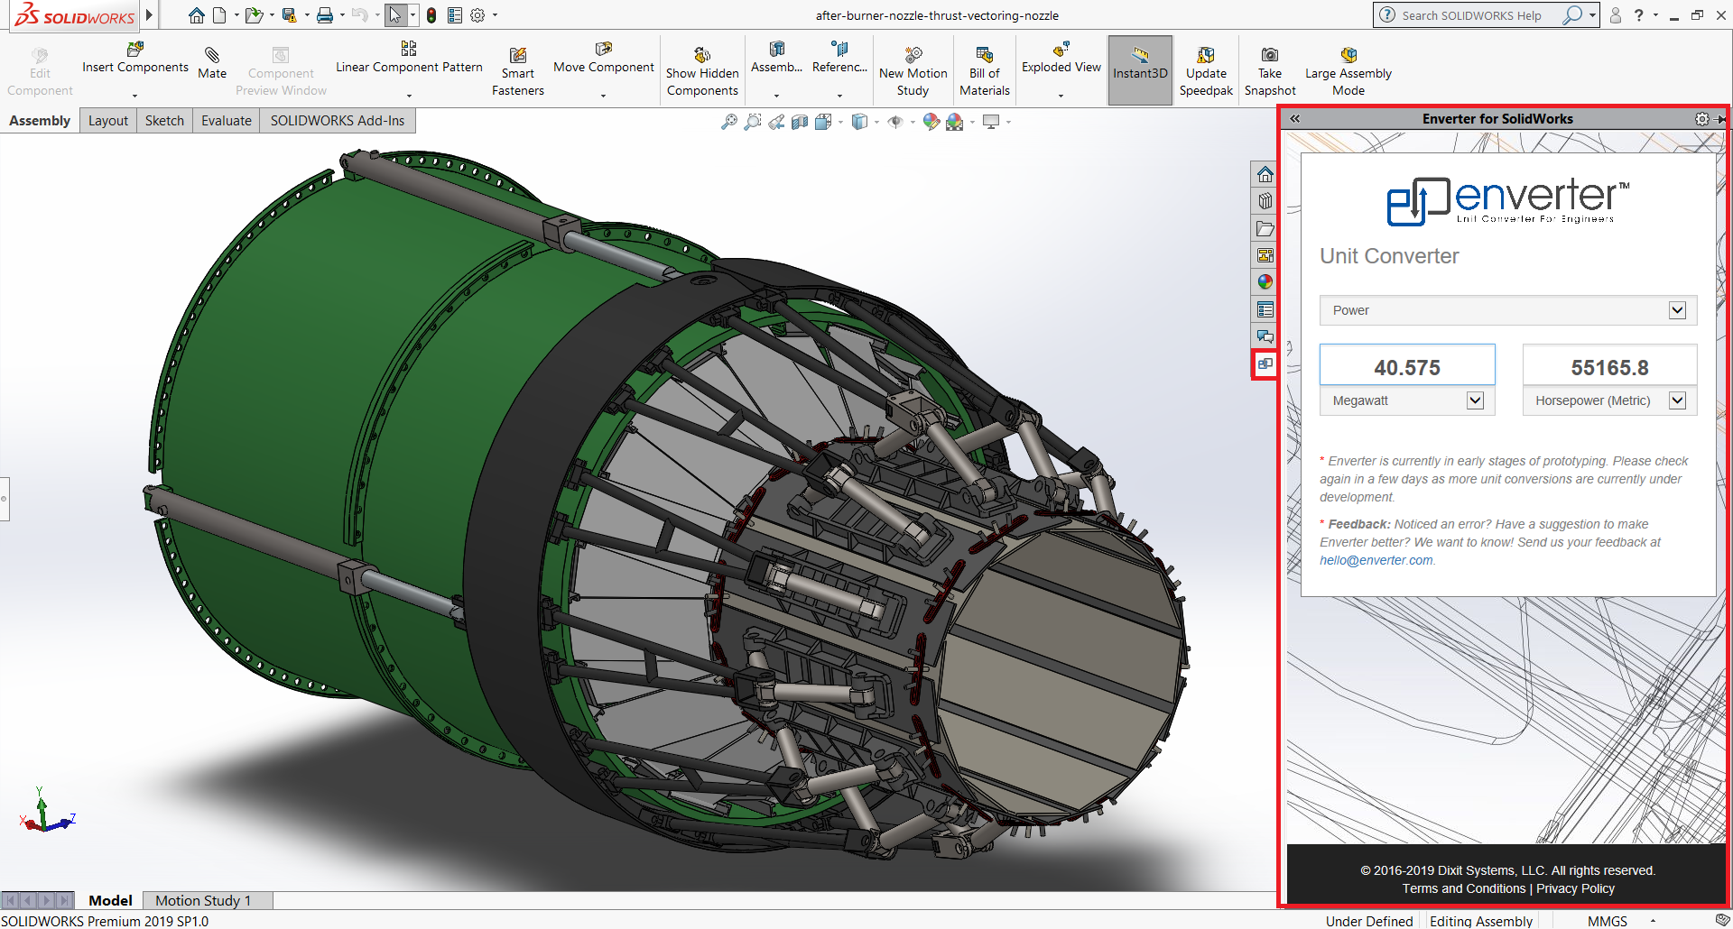Open the View Palette task pane tab
The height and width of the screenshot is (929, 1733).
[1265, 255]
